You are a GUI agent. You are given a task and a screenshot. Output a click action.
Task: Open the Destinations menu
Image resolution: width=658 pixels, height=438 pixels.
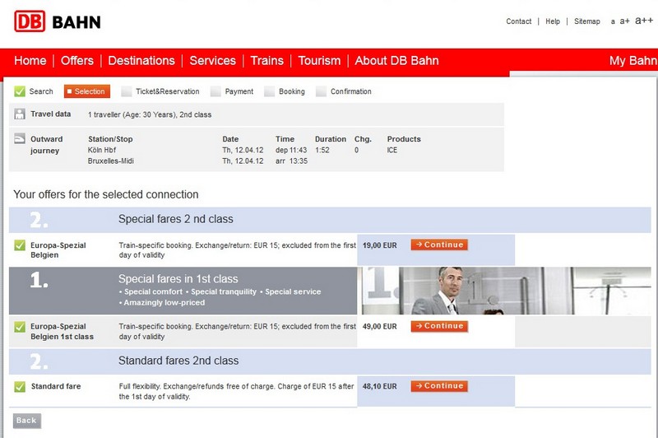click(x=141, y=61)
